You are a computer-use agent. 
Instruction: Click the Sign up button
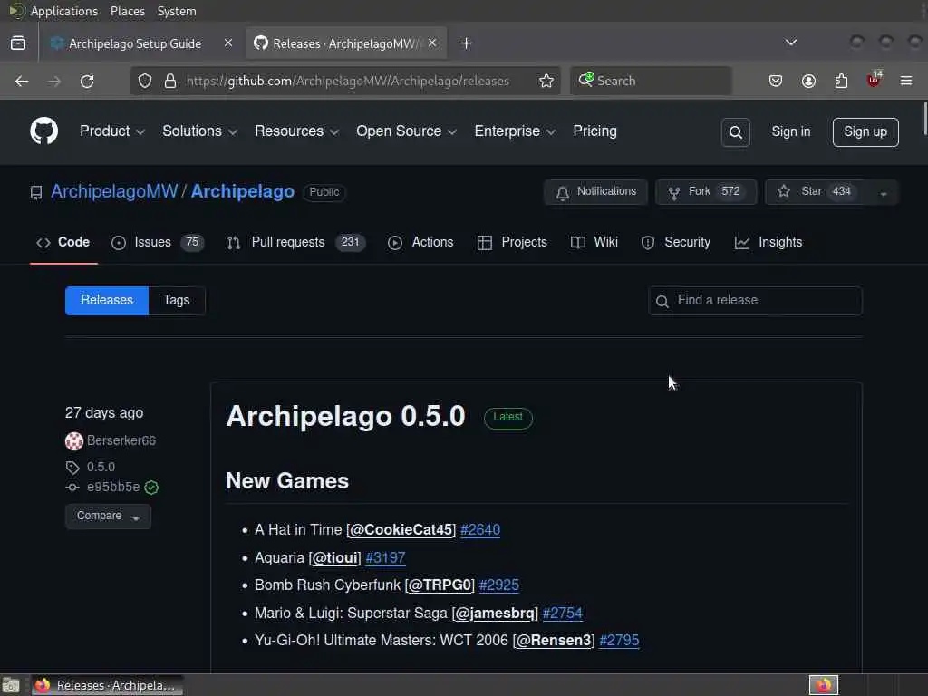pyautogui.click(x=865, y=132)
